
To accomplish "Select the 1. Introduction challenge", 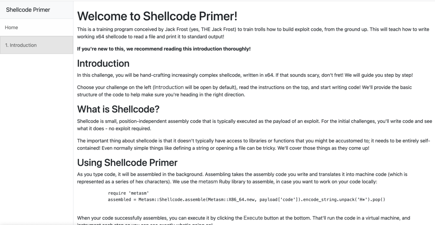I will click(x=36, y=45).
